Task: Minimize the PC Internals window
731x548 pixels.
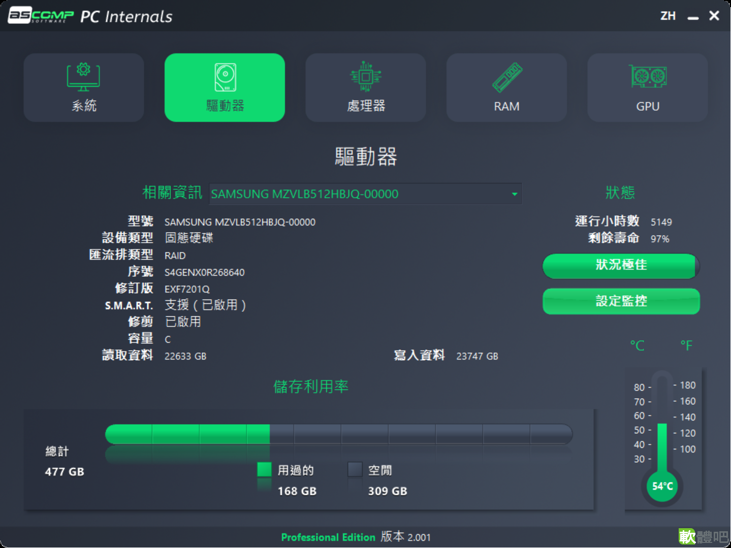Action: 693,17
